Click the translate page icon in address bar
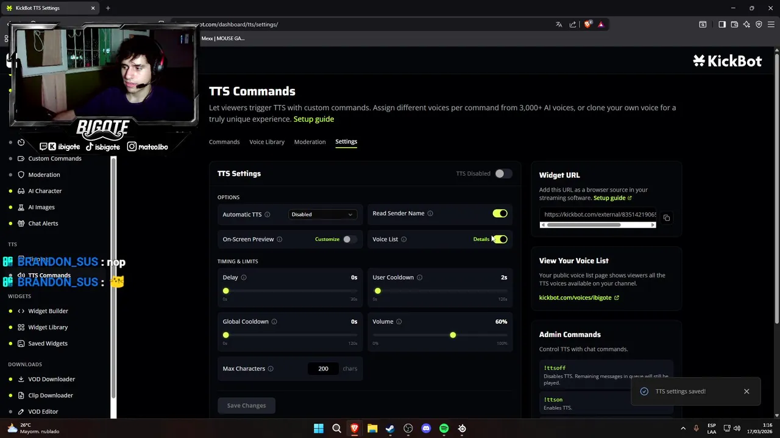The image size is (780, 438). click(559, 24)
